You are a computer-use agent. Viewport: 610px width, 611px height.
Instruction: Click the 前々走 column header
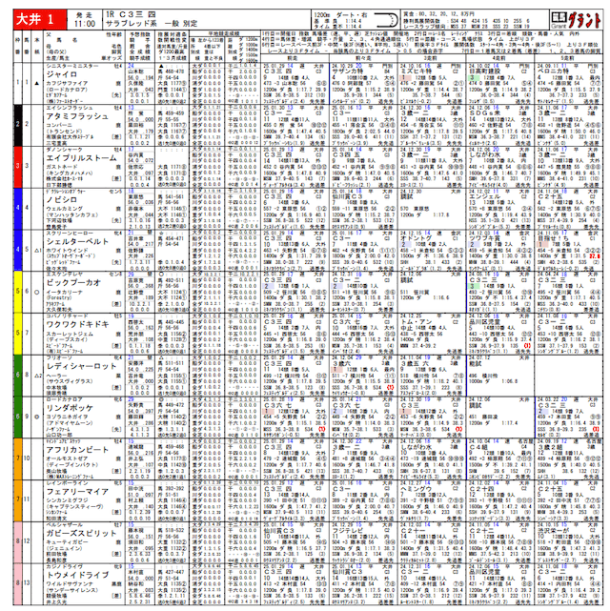point(363,58)
